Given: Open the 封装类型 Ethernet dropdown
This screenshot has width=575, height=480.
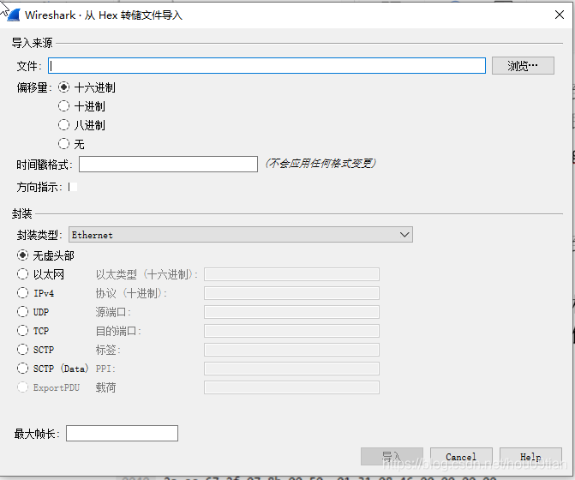Looking at the screenshot, I should tap(241, 235).
